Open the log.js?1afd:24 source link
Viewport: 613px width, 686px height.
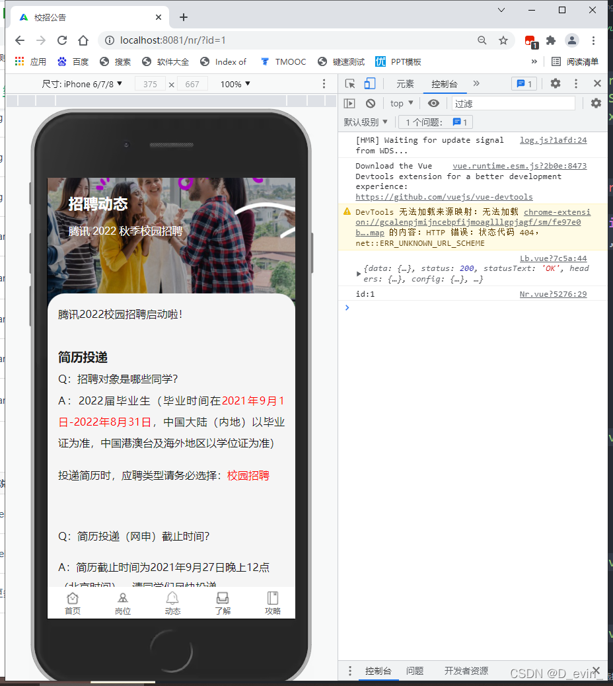553,140
